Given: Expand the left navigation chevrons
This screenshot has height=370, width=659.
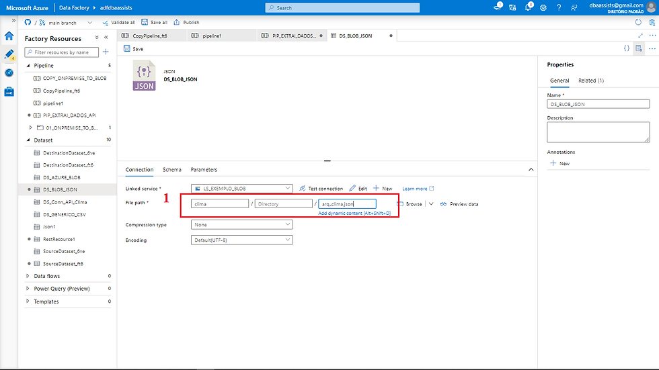Looking at the screenshot, I should pyautogui.click(x=13, y=21).
